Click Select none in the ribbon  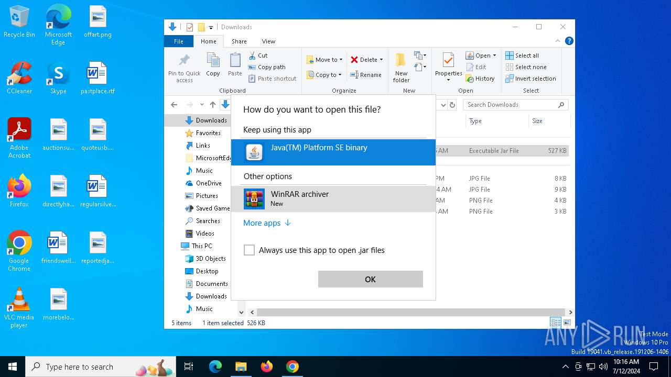[x=526, y=67]
